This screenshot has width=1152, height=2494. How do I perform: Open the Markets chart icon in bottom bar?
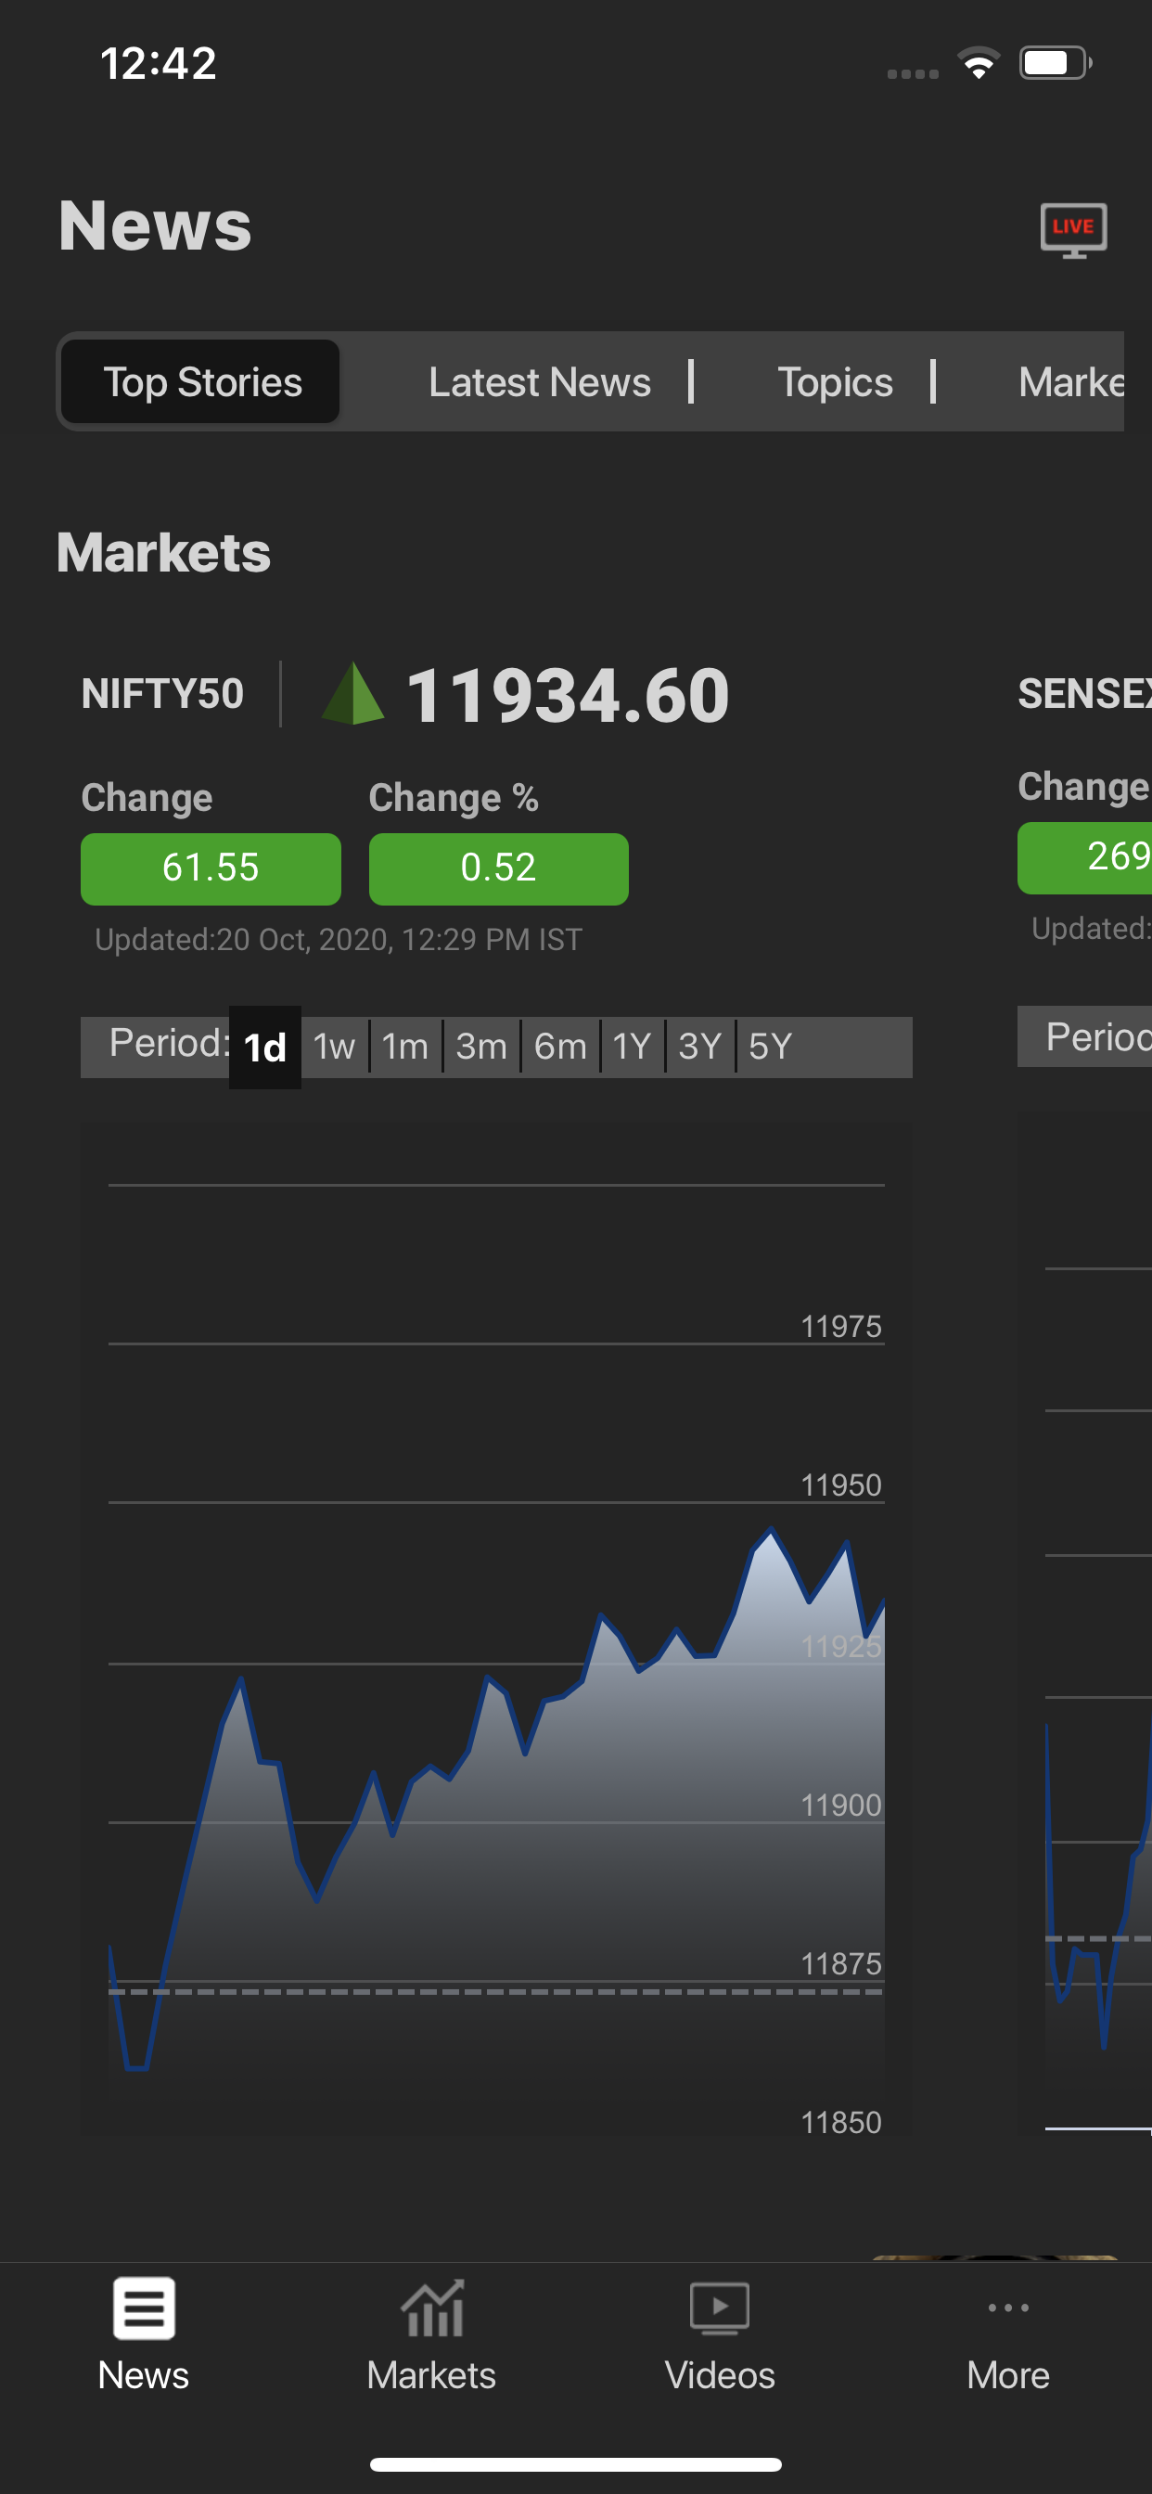click(431, 2308)
